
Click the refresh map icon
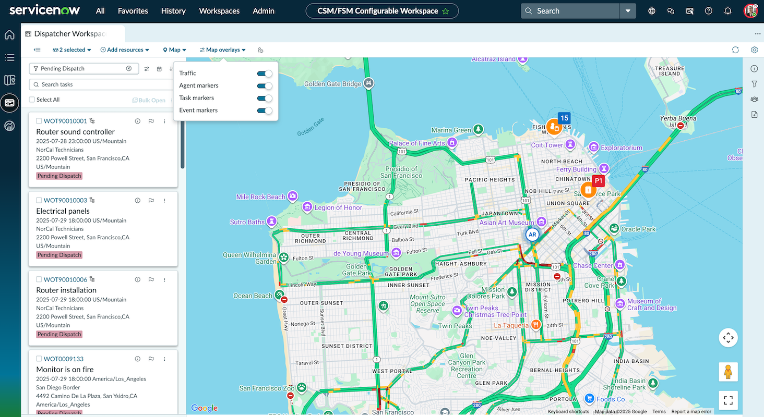click(x=735, y=50)
